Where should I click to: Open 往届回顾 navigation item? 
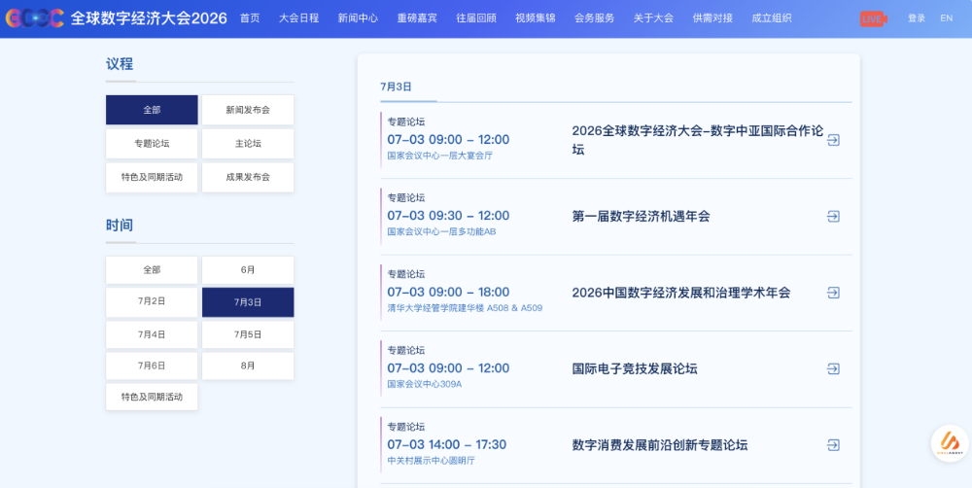[x=476, y=17]
